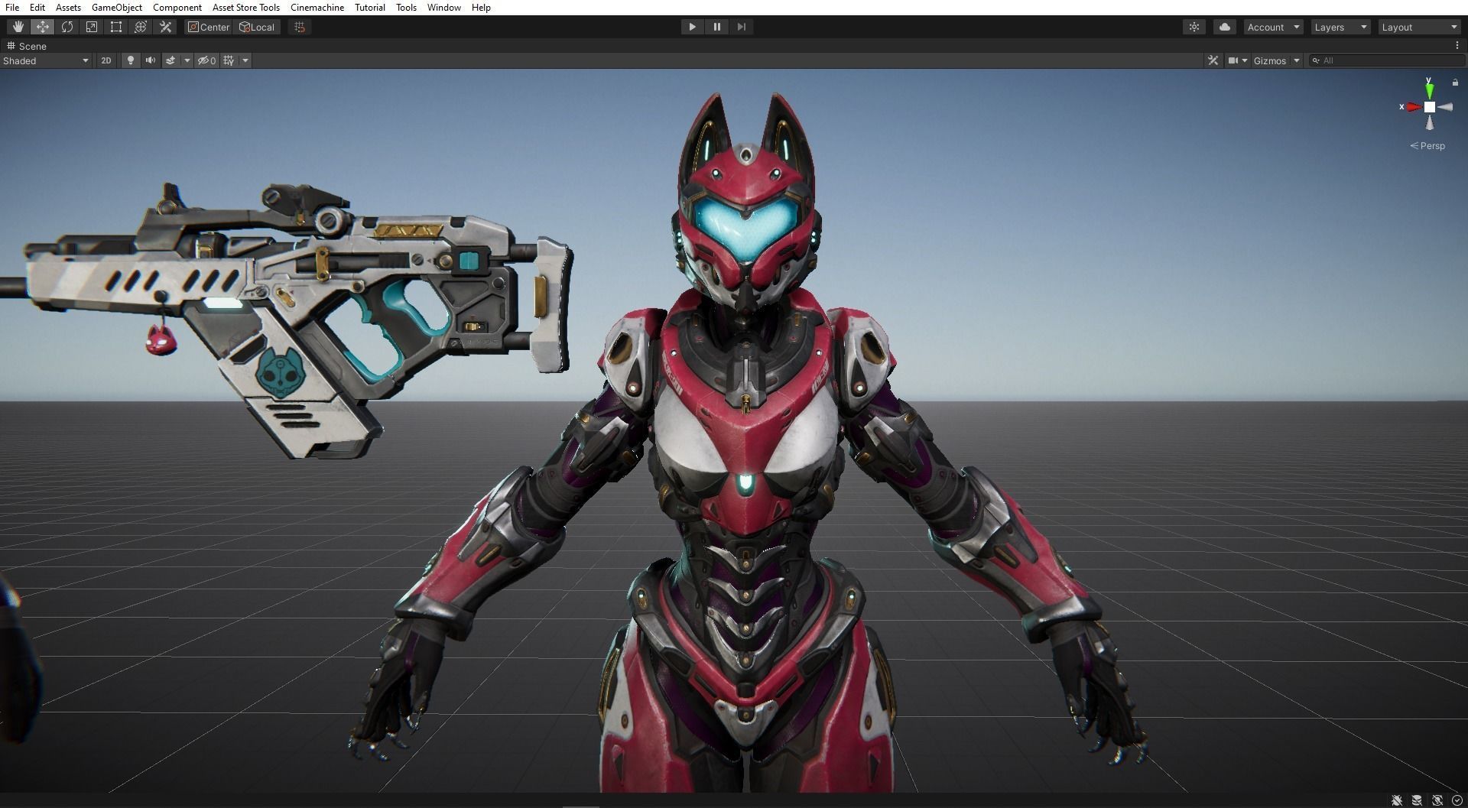Open the File menu
Image resolution: width=1468 pixels, height=808 pixels.
[12, 7]
